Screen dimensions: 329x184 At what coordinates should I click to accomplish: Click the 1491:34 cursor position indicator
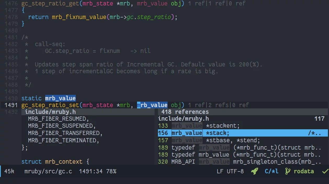(91, 171)
